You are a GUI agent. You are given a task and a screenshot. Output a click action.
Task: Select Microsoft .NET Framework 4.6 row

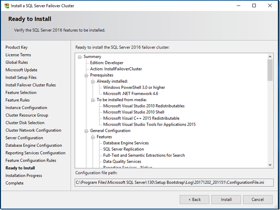131,94
